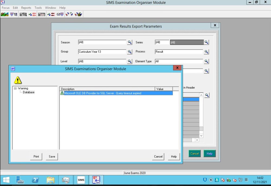Click Help in the warning dialog
The image size is (271, 186).
[x=174, y=156]
